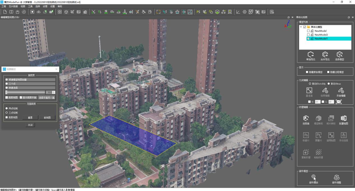This screenshot has height=191, width=355.
Task: Click the 部件摆放 component placement icon
Action: point(314,177)
